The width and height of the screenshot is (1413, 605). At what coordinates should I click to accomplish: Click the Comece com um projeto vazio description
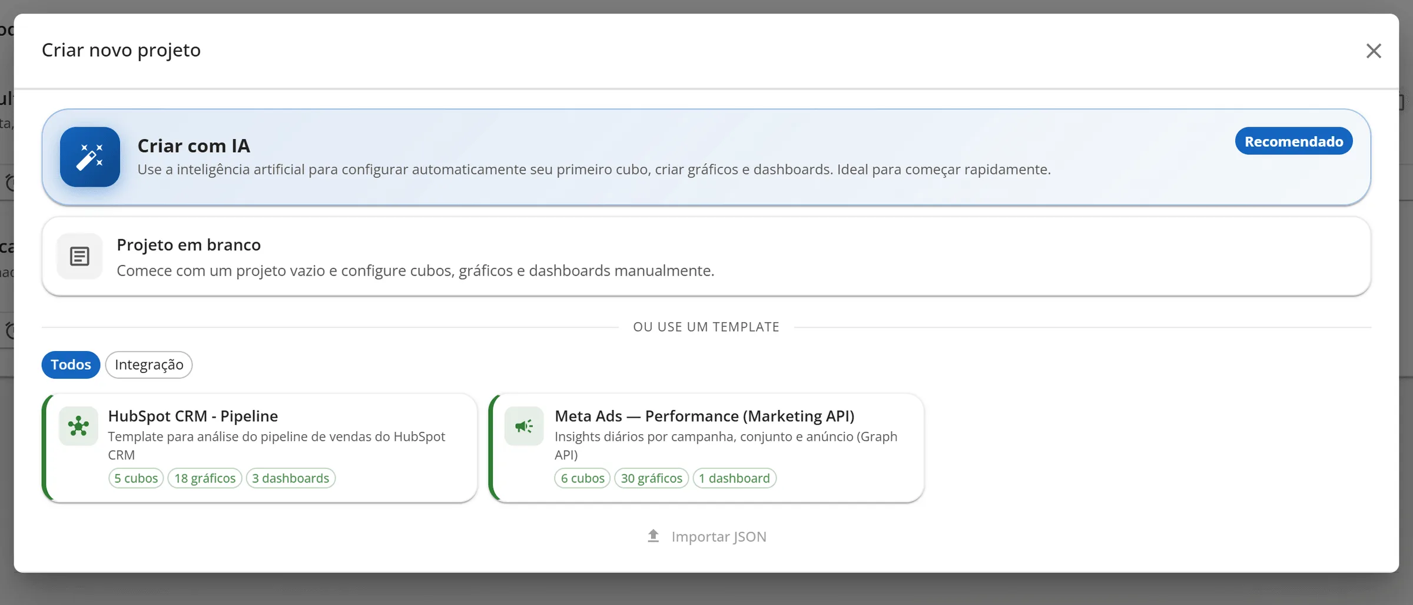(415, 270)
